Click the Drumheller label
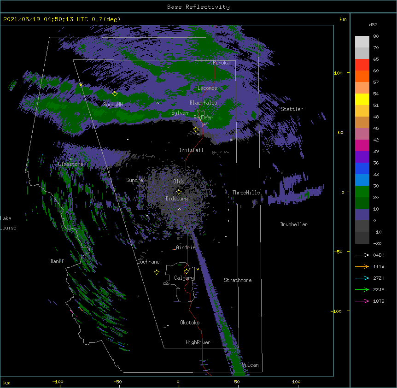The width and height of the screenshot is (397, 388). point(294,224)
